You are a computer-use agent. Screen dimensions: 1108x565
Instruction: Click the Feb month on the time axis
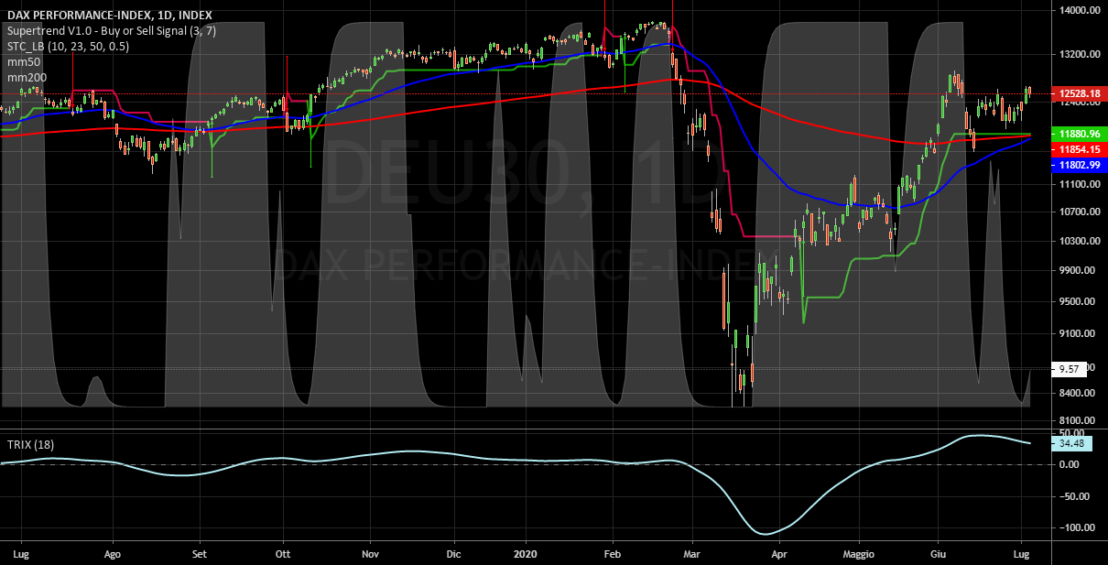(x=614, y=554)
